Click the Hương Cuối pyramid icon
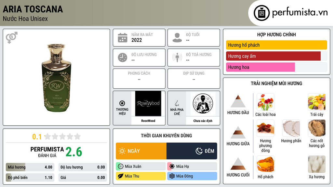The image size is (333, 187). click(x=238, y=164)
